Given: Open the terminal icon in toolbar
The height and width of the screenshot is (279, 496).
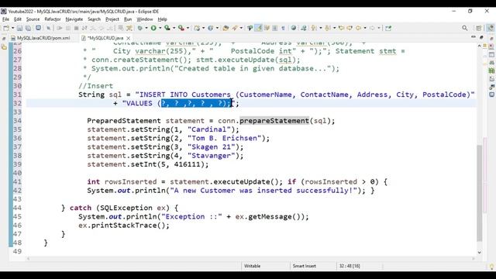Looking at the screenshot, I should [x=38, y=28].
